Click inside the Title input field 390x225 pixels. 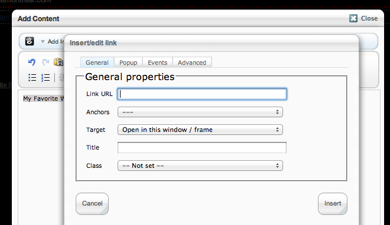tap(202, 148)
